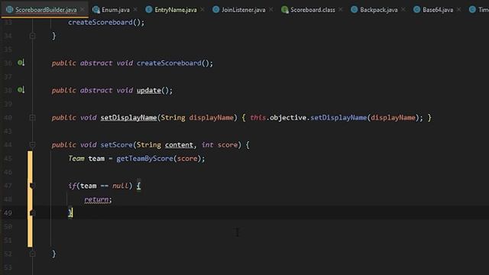Click the fold end marker at line 49
This screenshot has height=275, width=489.
[32, 212]
